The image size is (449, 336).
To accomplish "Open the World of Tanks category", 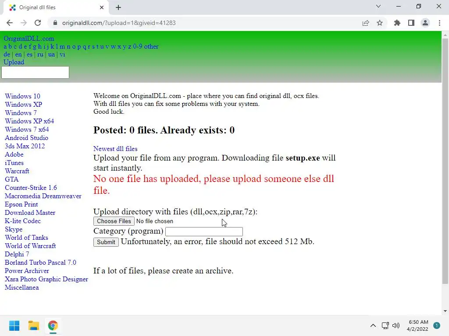I will tap(26, 238).
